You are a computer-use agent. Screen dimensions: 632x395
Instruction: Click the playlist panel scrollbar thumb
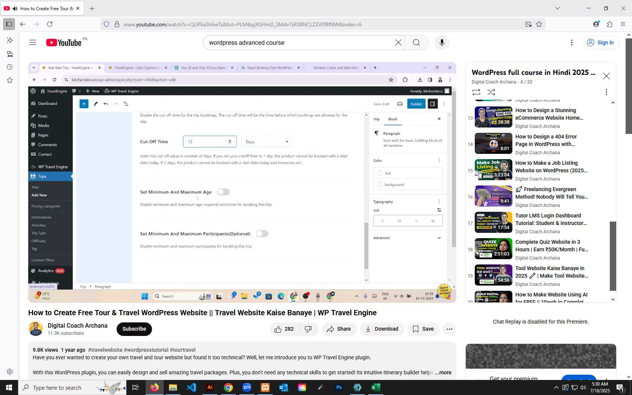pyautogui.click(x=613, y=256)
